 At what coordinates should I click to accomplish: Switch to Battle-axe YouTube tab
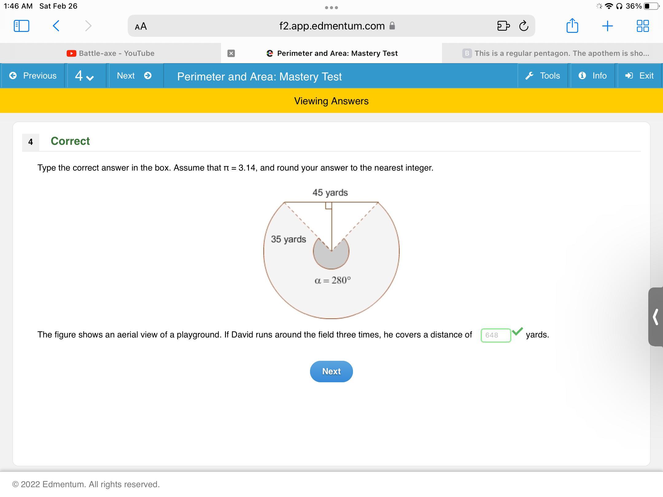(110, 53)
